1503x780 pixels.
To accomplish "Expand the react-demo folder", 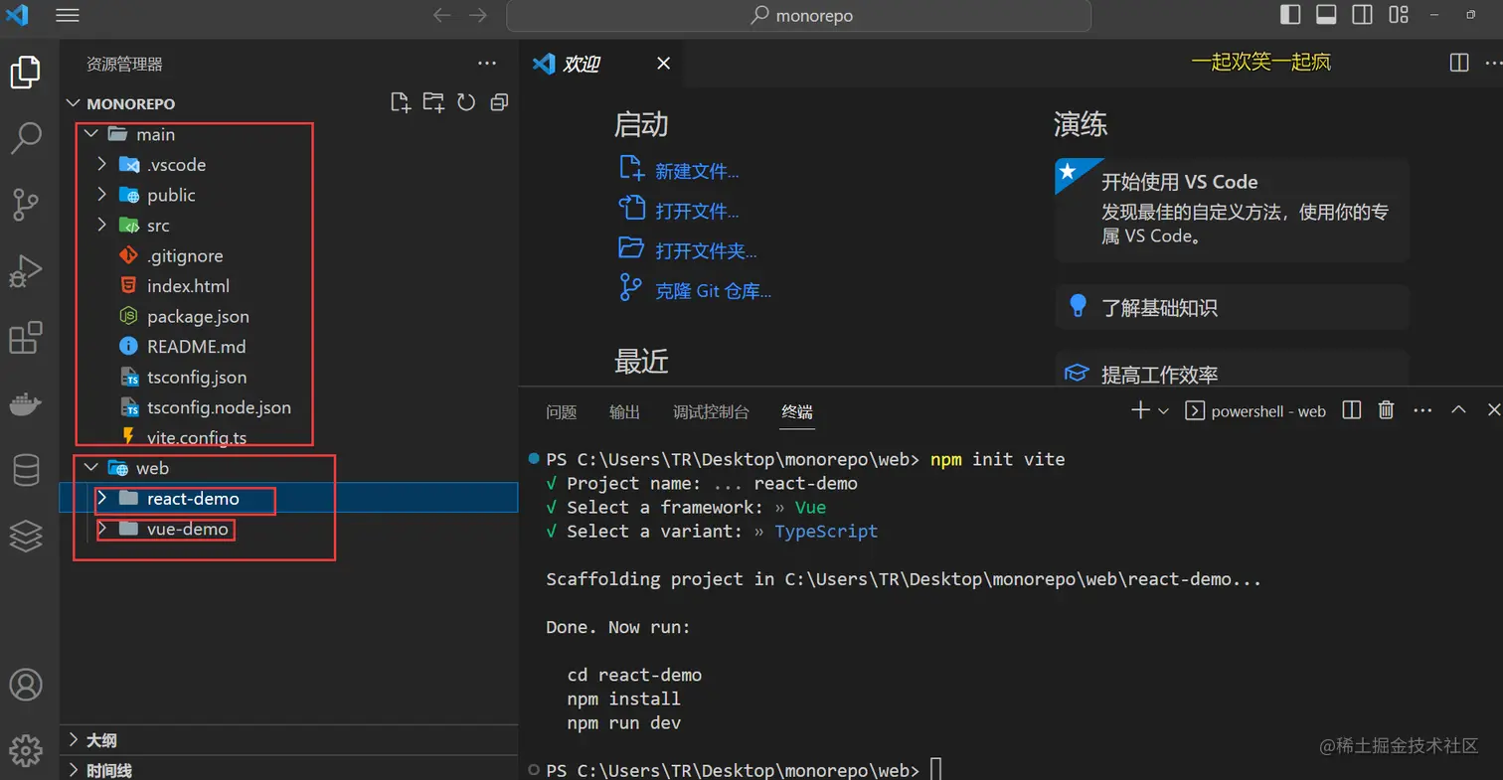I will coord(288,498).
